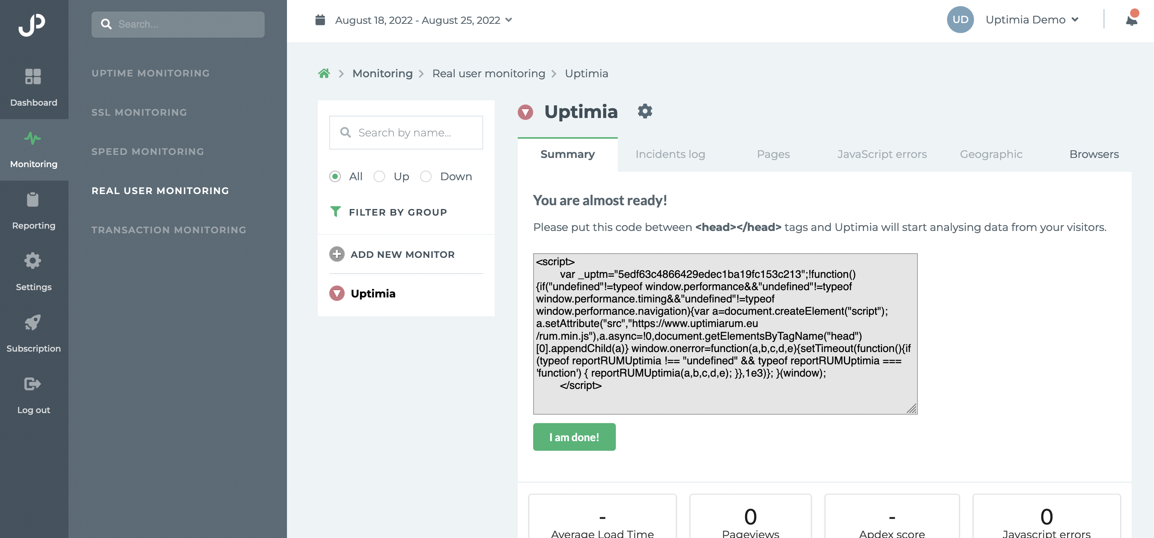Switch to the Summary tab
This screenshot has height=538, width=1154.
[567, 154]
